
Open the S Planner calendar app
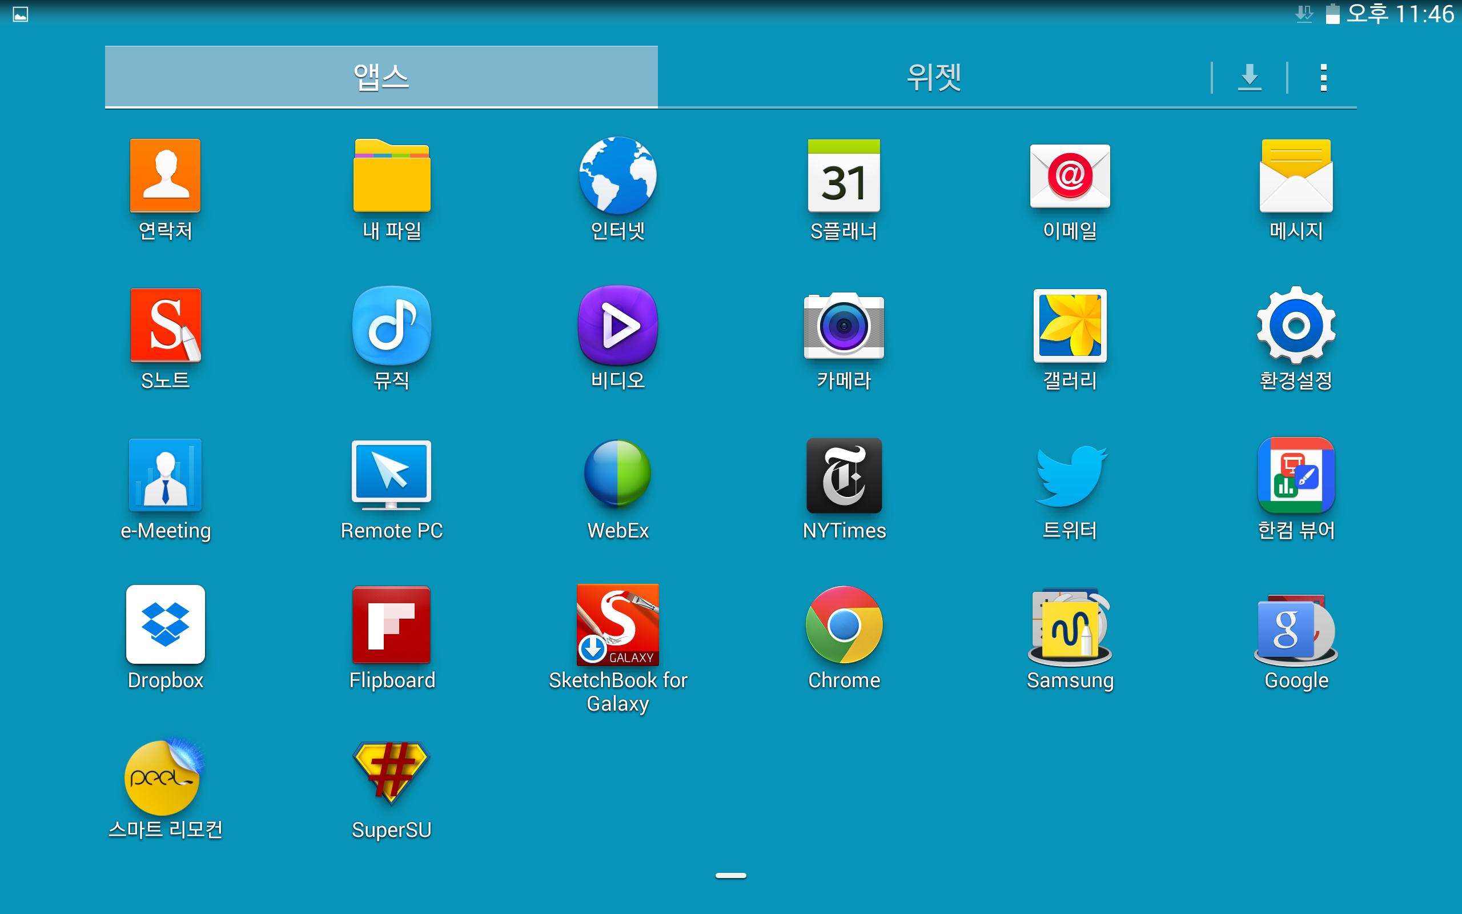coord(844,176)
